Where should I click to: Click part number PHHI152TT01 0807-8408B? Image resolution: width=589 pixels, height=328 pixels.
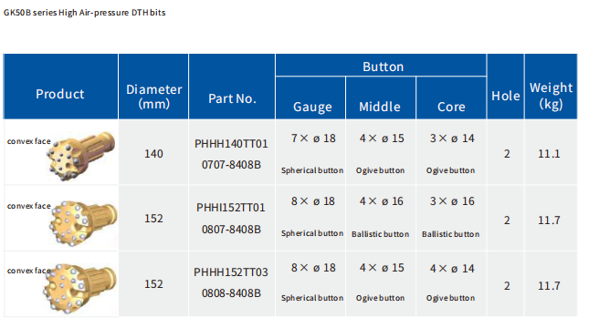point(231,218)
